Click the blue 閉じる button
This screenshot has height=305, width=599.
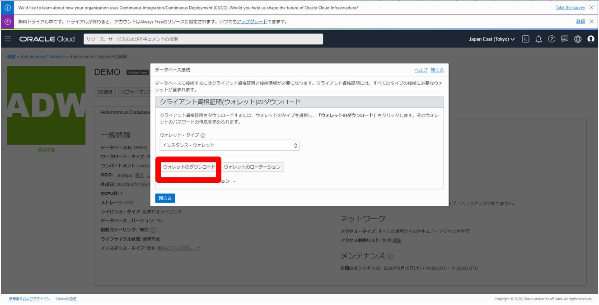(x=165, y=198)
